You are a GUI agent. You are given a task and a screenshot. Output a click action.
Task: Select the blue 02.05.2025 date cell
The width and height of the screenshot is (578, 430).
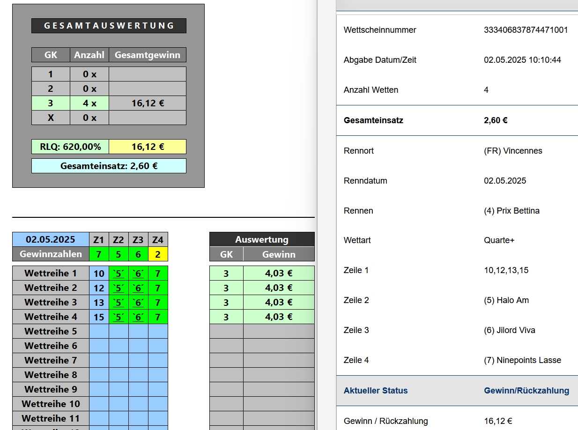[x=51, y=239]
